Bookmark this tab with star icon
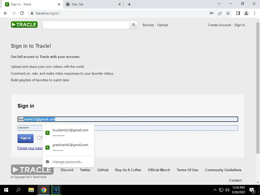 pos(228,13)
